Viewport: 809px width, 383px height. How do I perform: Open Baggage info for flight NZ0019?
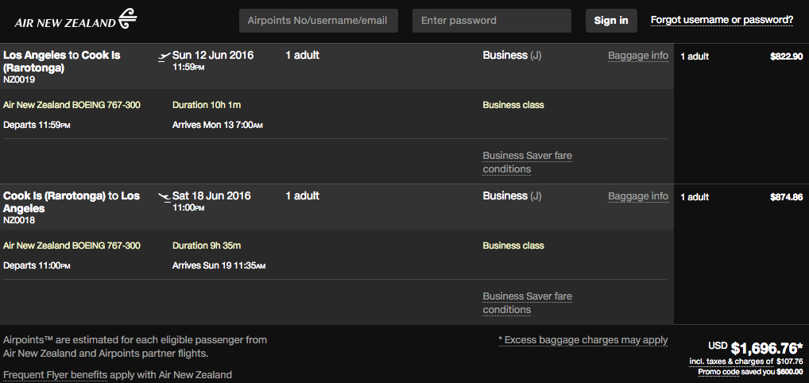(x=638, y=56)
